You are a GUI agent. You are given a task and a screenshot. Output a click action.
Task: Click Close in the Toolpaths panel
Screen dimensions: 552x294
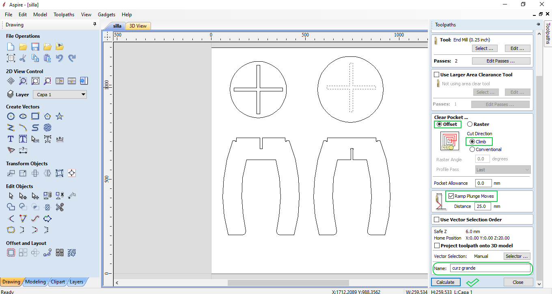[518, 282]
